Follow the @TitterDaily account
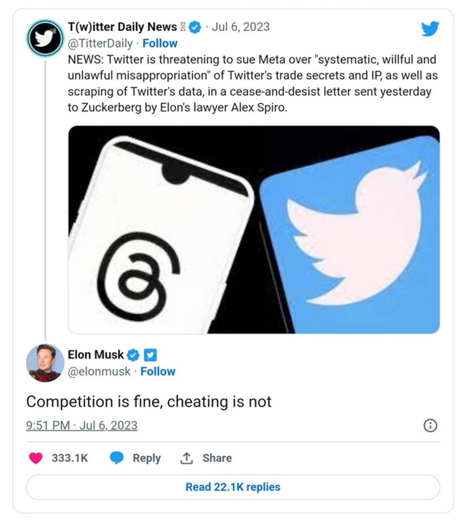Viewport: 462px width, 524px height. click(x=160, y=43)
